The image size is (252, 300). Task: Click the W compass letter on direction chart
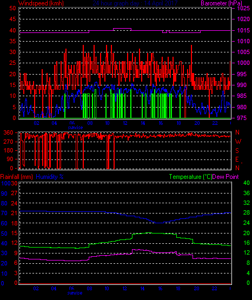pos(238,142)
